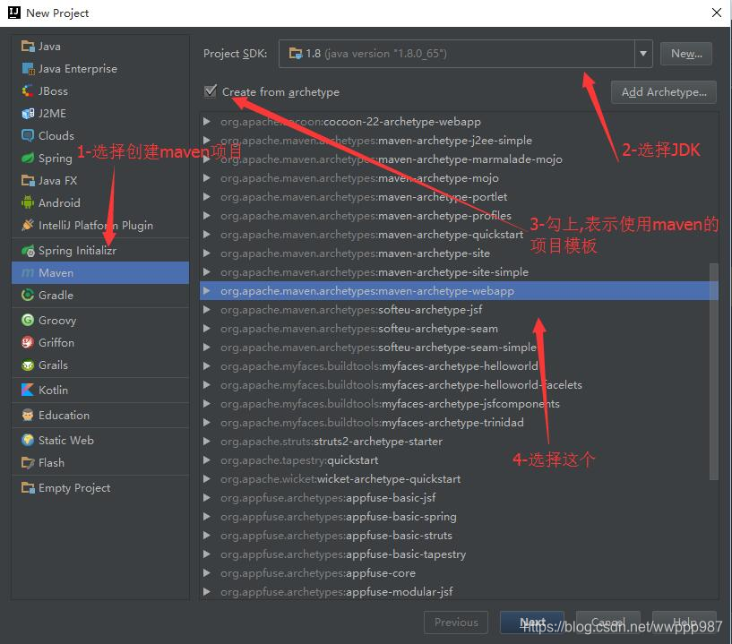Select the Java FX icon
The height and width of the screenshot is (644, 732).
(28, 181)
